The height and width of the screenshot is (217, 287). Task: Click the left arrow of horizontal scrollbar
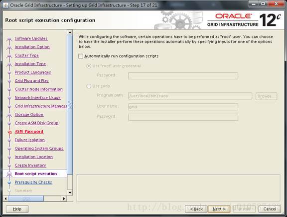coord(5,199)
